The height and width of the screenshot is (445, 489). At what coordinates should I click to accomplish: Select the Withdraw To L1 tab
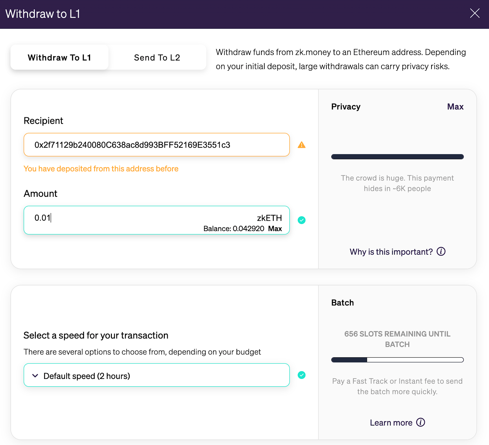[60, 57]
